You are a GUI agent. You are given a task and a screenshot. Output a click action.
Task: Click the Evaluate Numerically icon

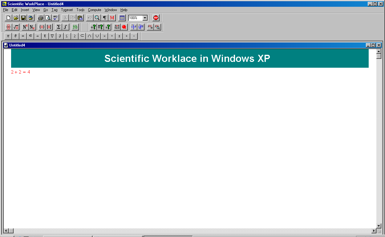point(100,27)
